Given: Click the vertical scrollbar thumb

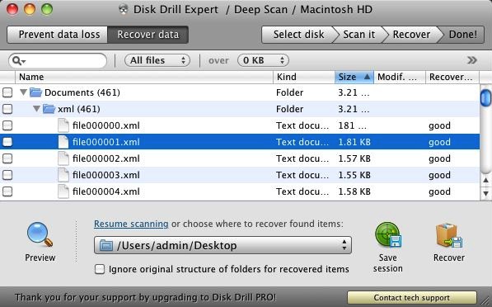Looking at the screenshot, I should pyautogui.click(x=485, y=97).
